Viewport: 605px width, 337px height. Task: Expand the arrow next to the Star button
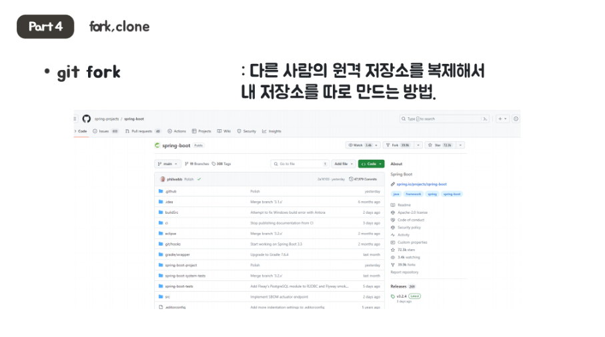pyautogui.click(x=460, y=145)
